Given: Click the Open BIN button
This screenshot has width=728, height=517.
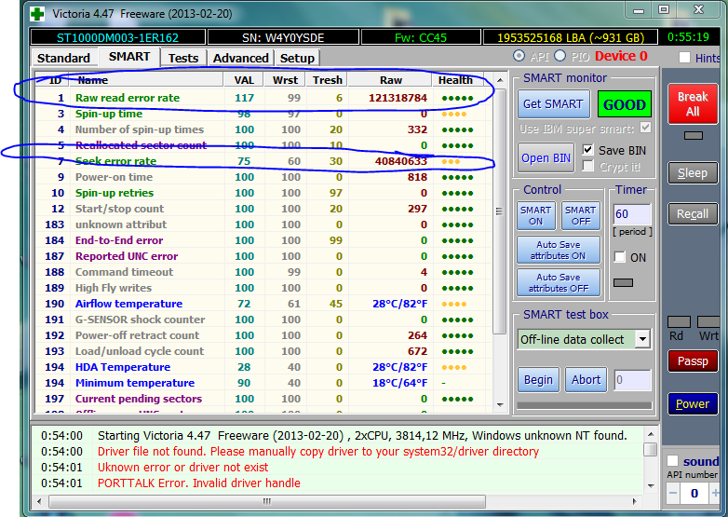Looking at the screenshot, I should (x=547, y=157).
